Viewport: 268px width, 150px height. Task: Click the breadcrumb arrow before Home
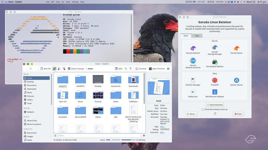pyautogui.click(x=86, y=69)
